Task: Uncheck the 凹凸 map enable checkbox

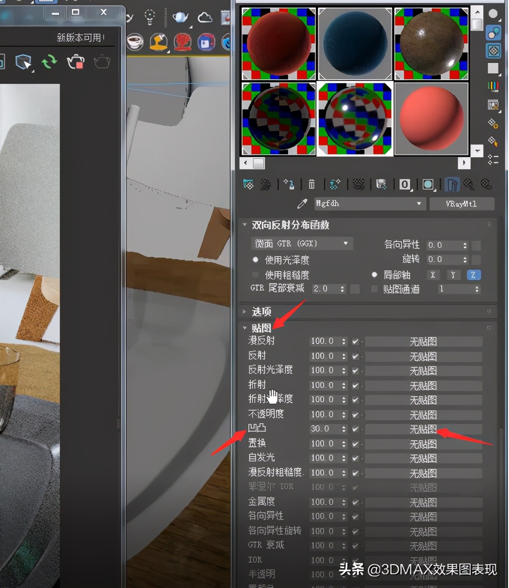Action: point(356,429)
